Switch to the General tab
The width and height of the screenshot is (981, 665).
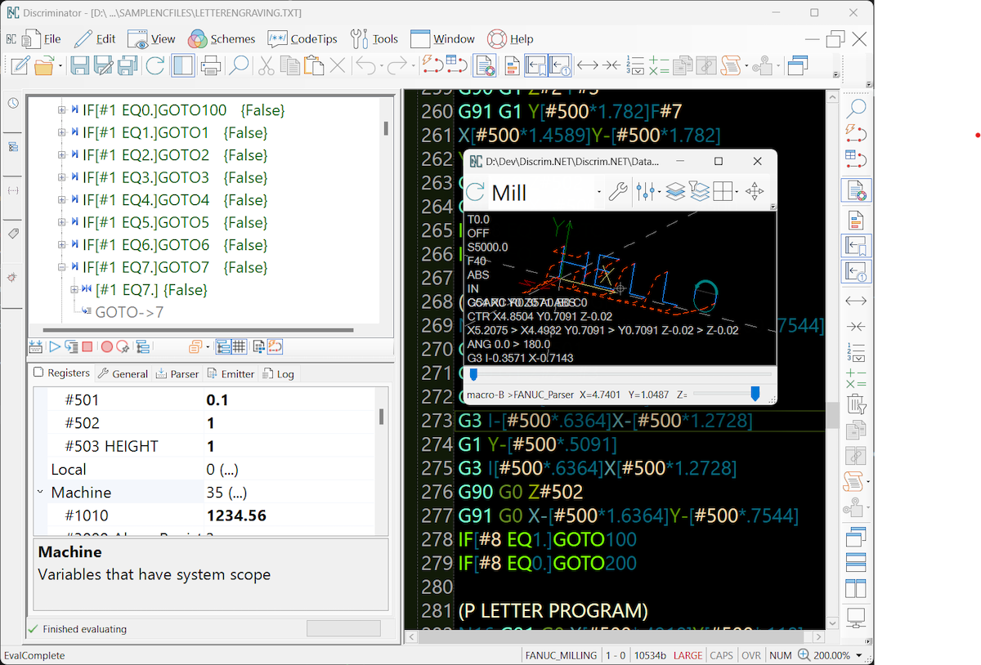[123, 373]
